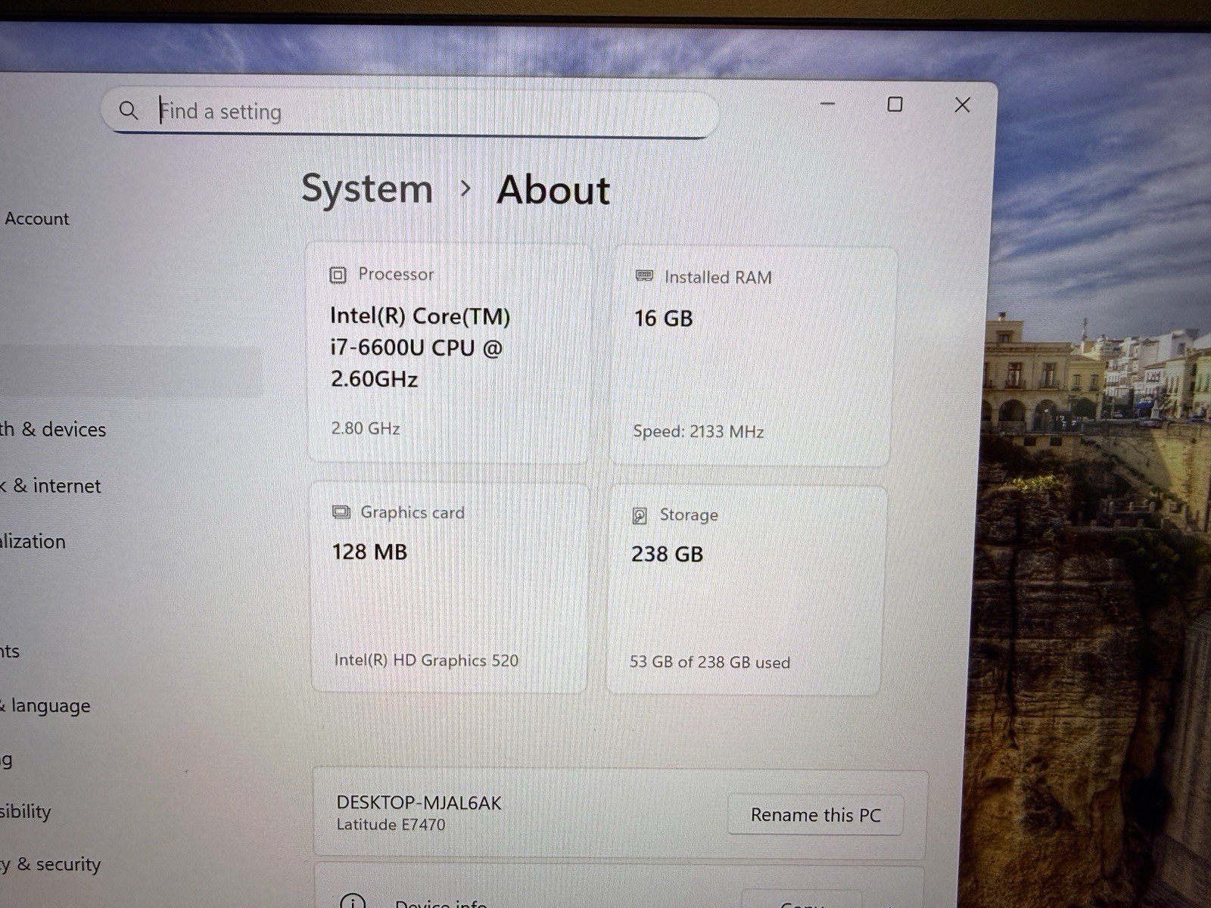Image resolution: width=1211 pixels, height=908 pixels.
Task: Close the Settings window
Action: tap(962, 105)
